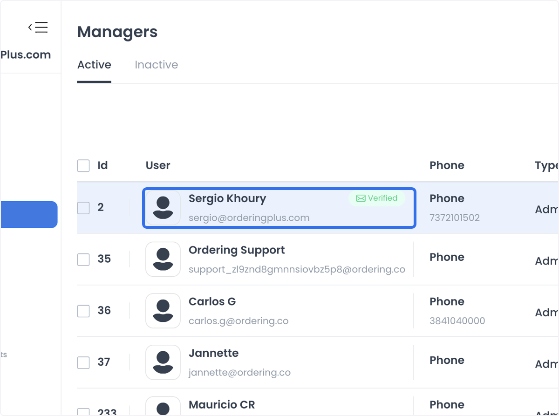The image size is (559, 416).
Task: Collapse the sidebar menu icon
Action: (38, 27)
